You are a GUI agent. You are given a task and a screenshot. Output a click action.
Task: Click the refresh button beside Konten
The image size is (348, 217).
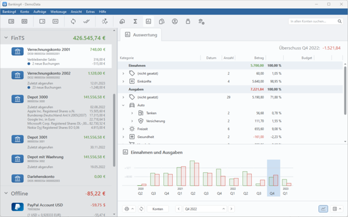(x=141, y=209)
